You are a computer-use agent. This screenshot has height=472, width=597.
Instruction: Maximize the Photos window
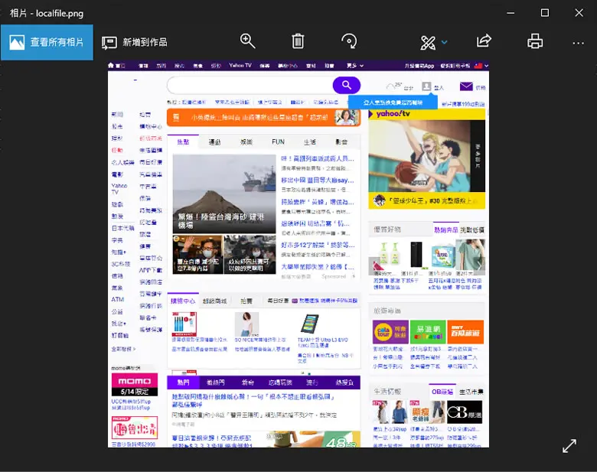pyautogui.click(x=545, y=13)
